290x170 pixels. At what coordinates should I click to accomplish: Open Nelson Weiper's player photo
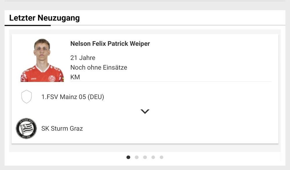tap(42, 60)
